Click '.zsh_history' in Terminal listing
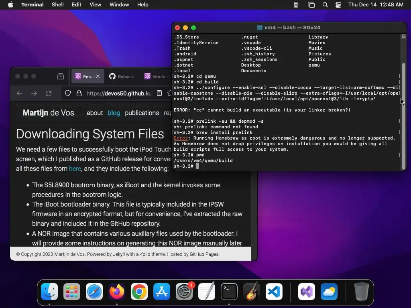 click(258, 54)
